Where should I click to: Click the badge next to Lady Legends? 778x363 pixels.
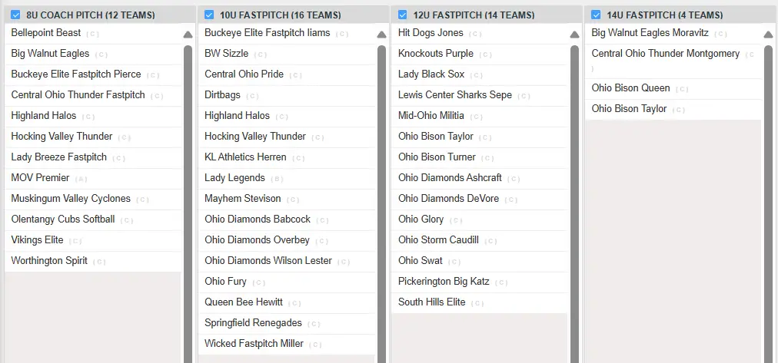pos(277,179)
